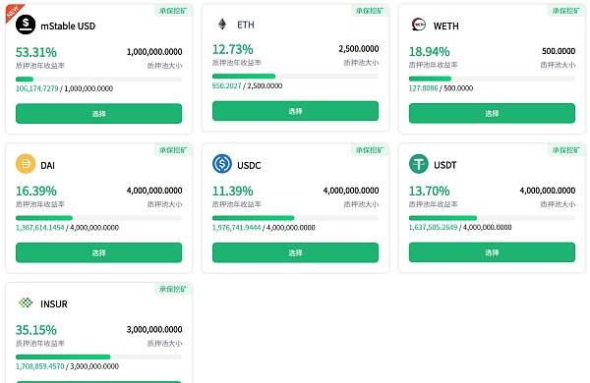Click the INSUR token logo icon
This screenshot has width=590, height=383.
click(26, 302)
